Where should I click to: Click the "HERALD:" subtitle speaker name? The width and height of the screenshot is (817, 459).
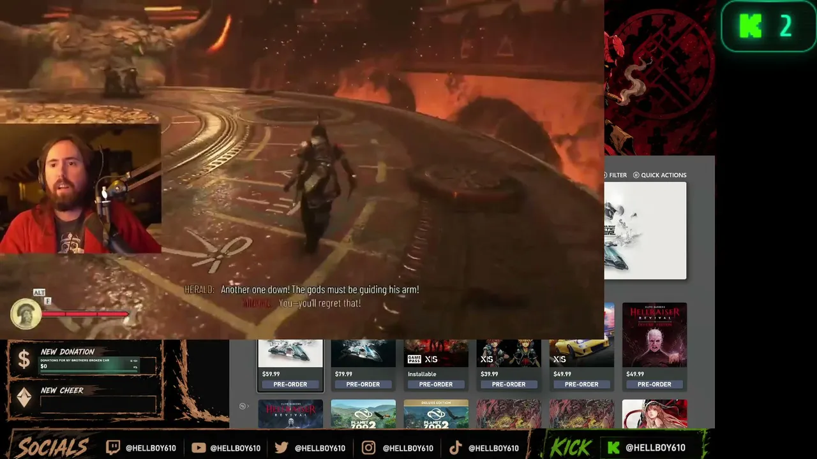pyautogui.click(x=199, y=289)
